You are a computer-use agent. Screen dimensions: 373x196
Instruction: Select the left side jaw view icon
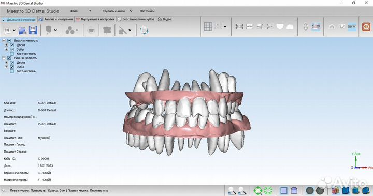[269, 26]
